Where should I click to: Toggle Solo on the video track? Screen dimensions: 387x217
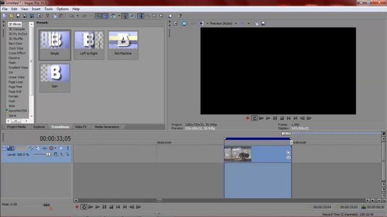point(68,148)
